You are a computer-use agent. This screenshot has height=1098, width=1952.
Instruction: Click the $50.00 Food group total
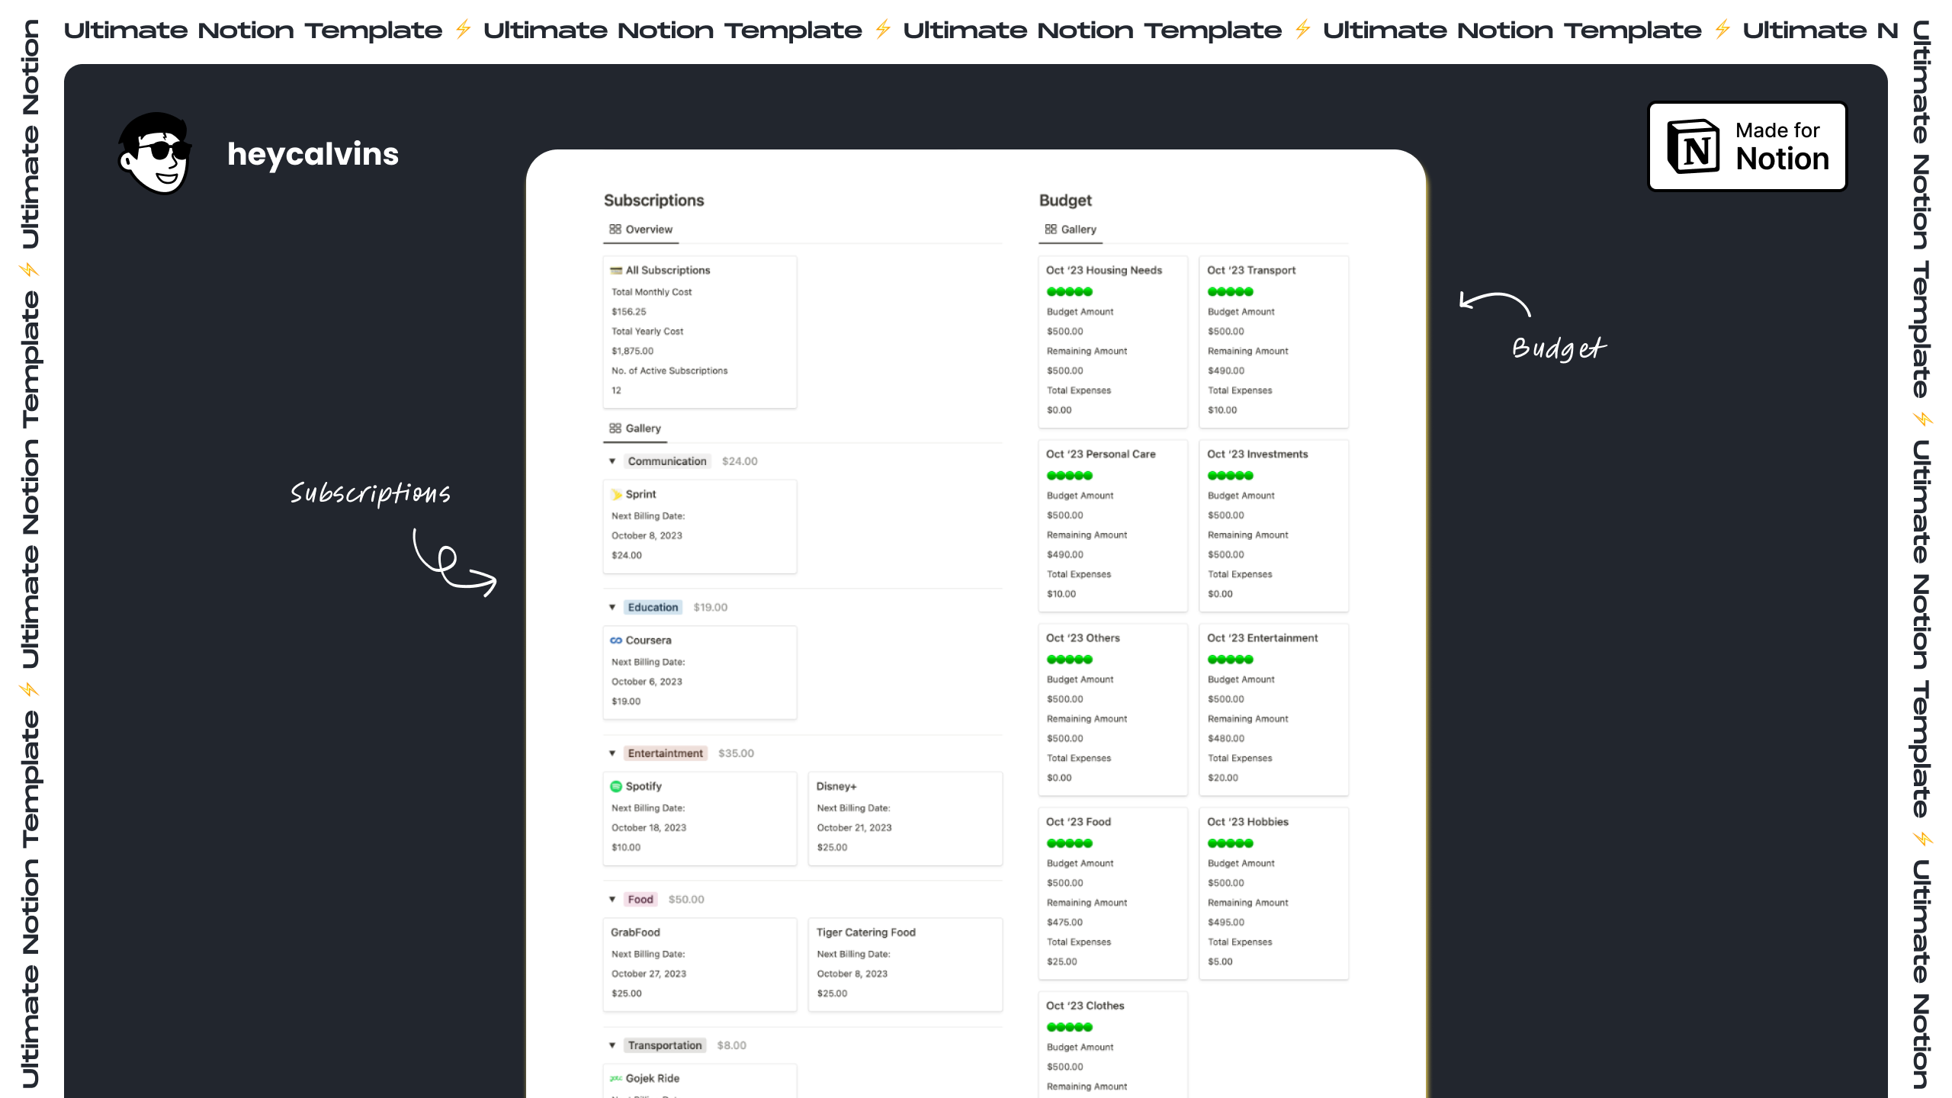click(x=686, y=900)
